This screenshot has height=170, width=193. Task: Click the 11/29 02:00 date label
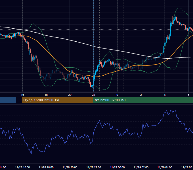141,167
